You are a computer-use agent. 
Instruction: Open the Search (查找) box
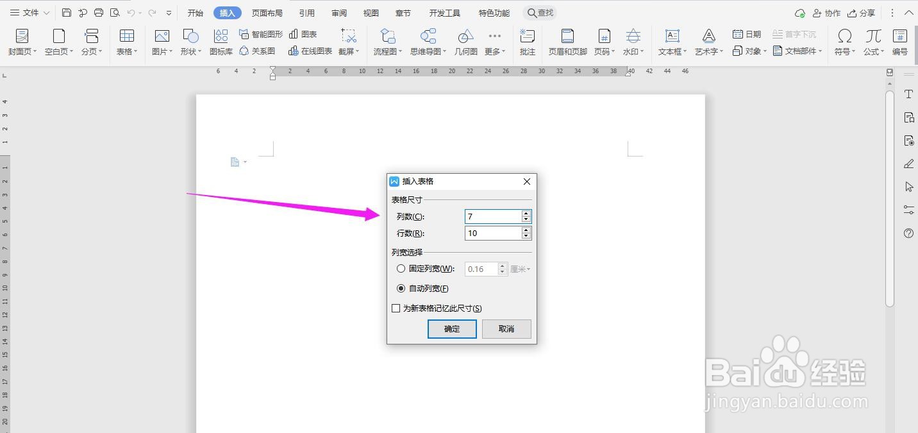(540, 13)
